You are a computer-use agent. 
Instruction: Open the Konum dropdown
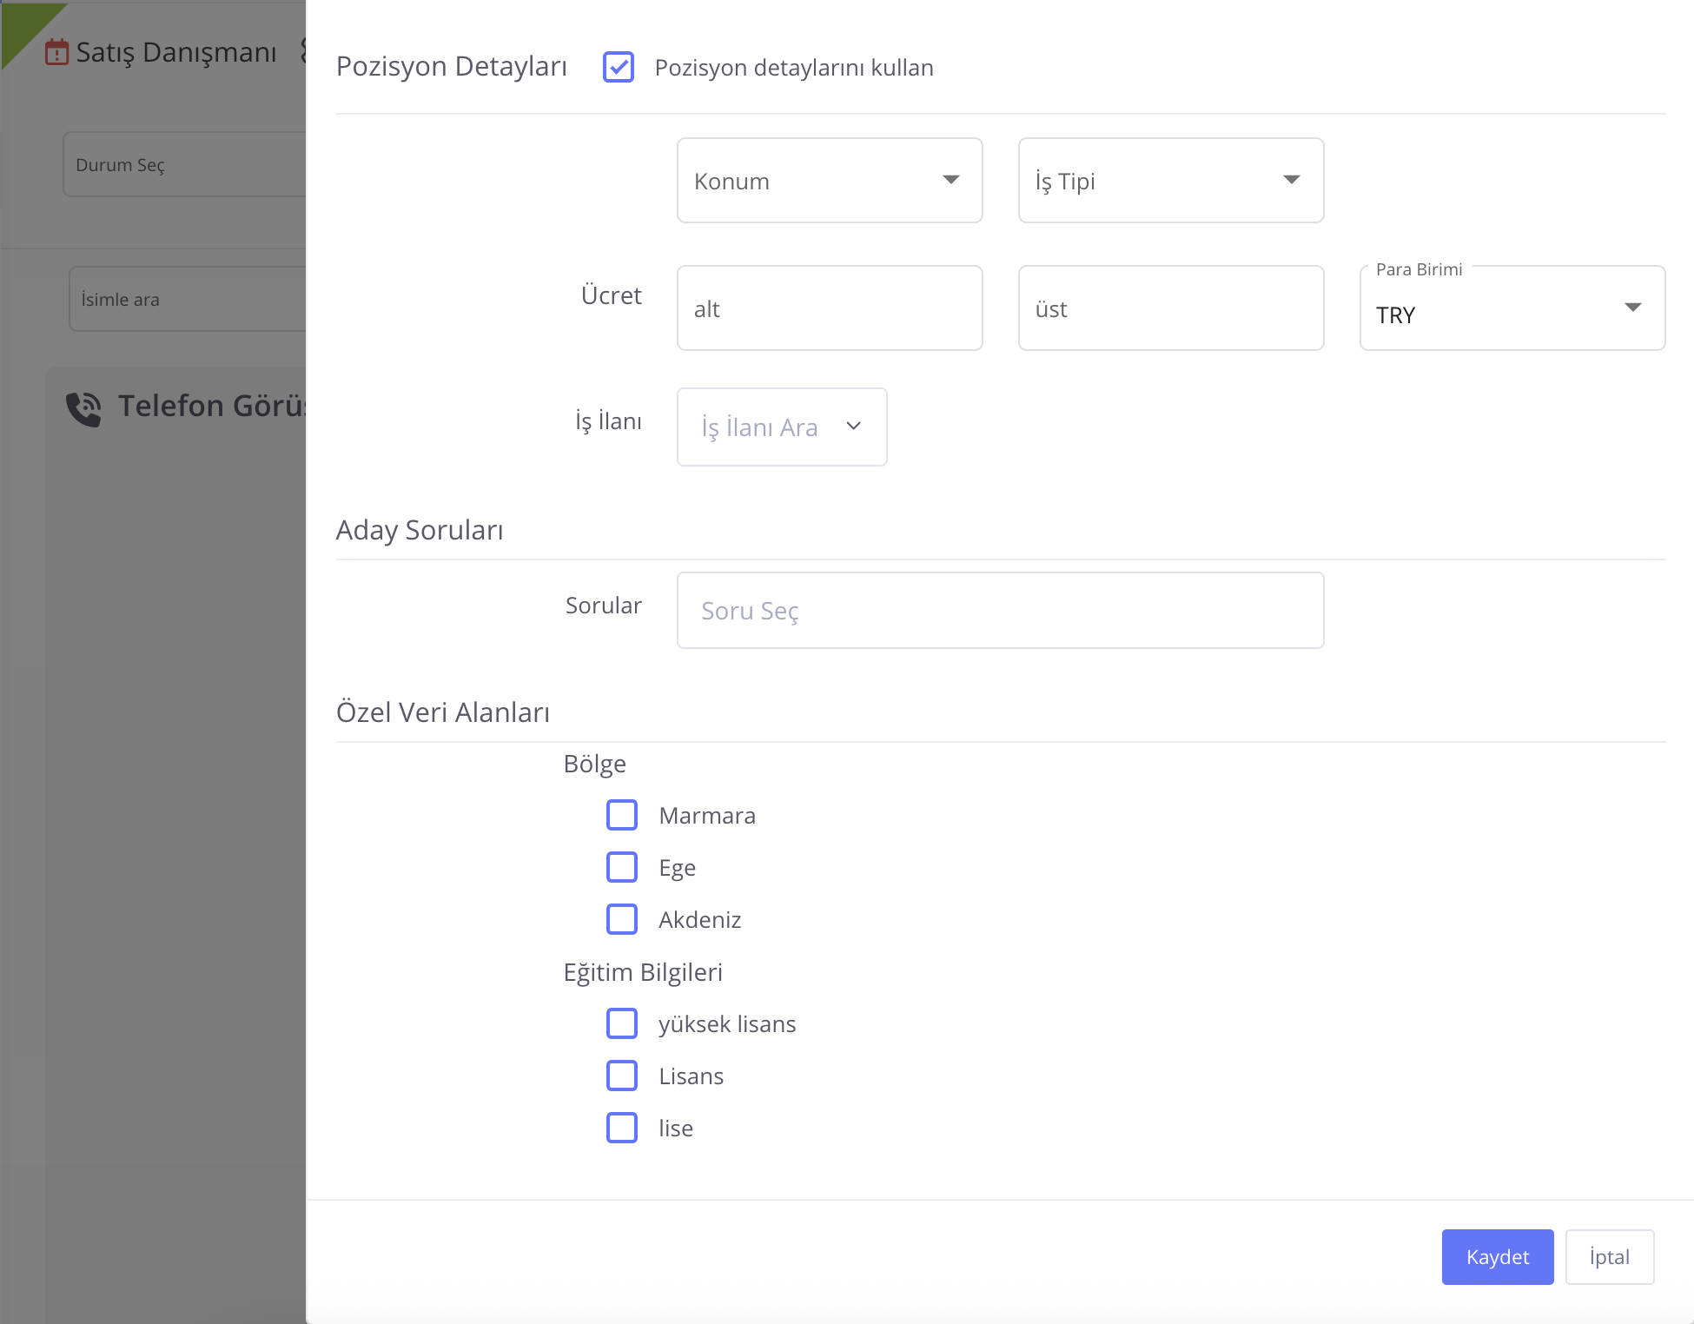817,181
